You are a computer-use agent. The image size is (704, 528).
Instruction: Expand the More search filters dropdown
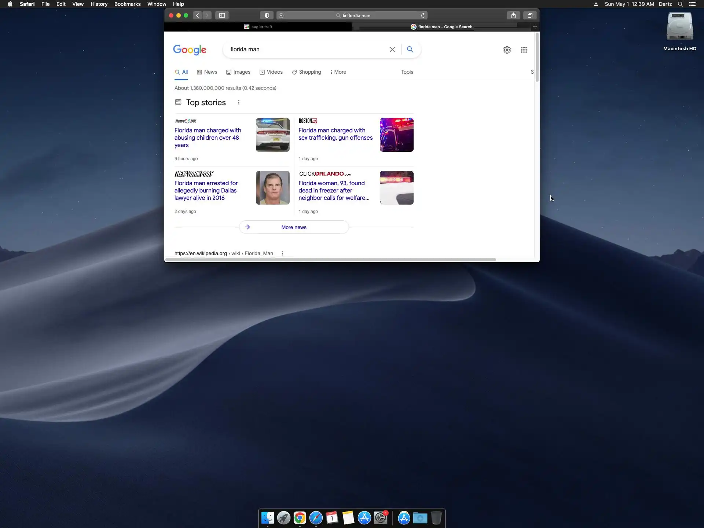point(338,72)
